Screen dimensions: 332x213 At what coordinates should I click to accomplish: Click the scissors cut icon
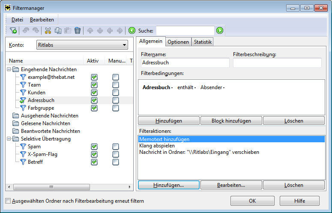48,30
